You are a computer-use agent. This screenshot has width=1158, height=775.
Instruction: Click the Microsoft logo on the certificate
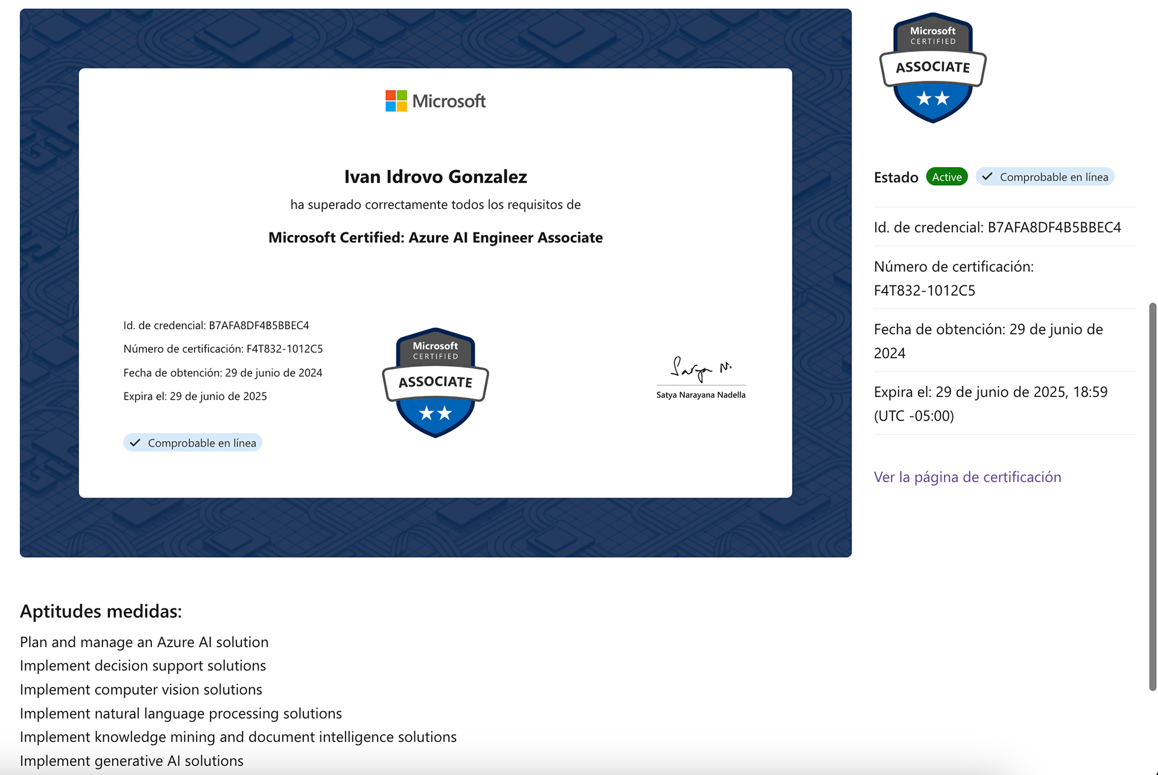pyautogui.click(x=435, y=101)
